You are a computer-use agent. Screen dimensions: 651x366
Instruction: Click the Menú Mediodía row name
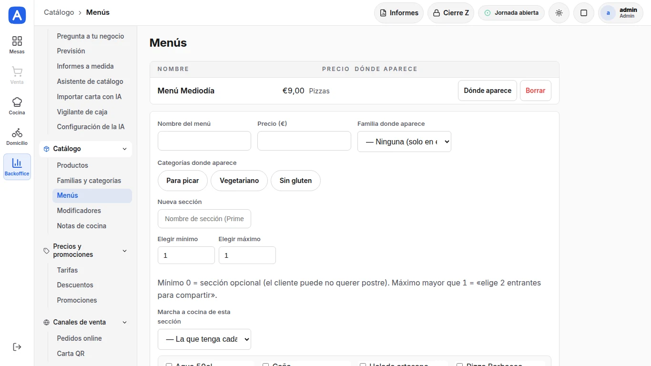pyautogui.click(x=186, y=91)
